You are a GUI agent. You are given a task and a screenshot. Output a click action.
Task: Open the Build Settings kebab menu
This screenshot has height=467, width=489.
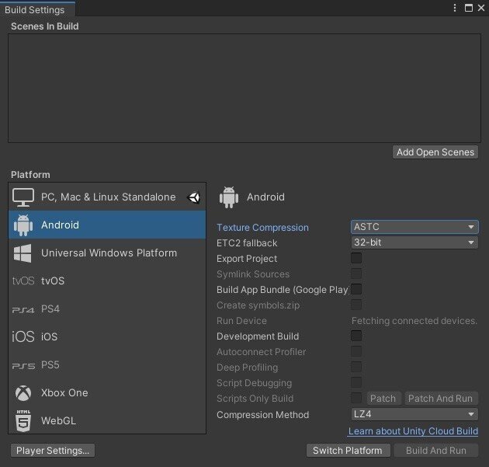tap(455, 8)
